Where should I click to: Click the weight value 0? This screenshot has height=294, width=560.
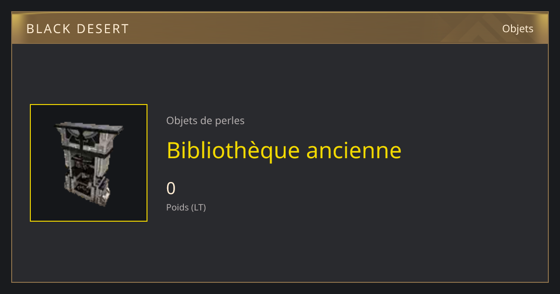coord(171,189)
